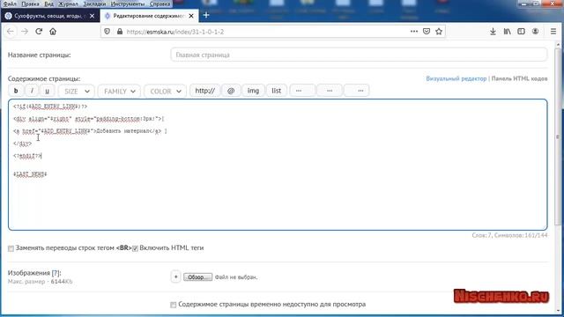
Task: Bookmark this page with star
Action: (439, 32)
